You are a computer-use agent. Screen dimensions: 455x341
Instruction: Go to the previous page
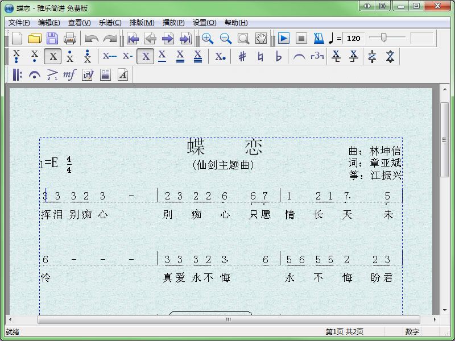(150, 38)
